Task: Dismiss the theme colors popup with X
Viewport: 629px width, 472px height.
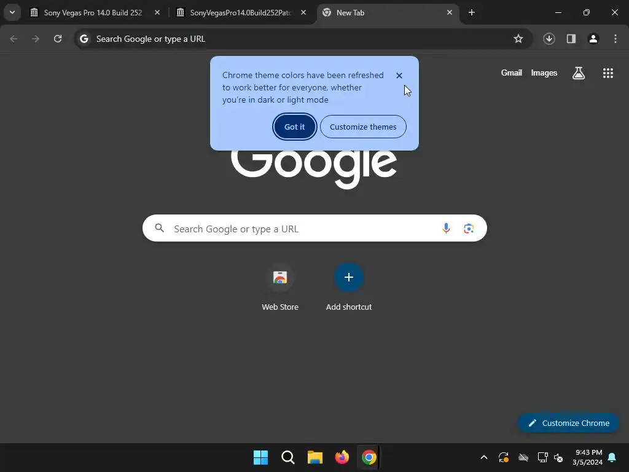Action: [399, 76]
